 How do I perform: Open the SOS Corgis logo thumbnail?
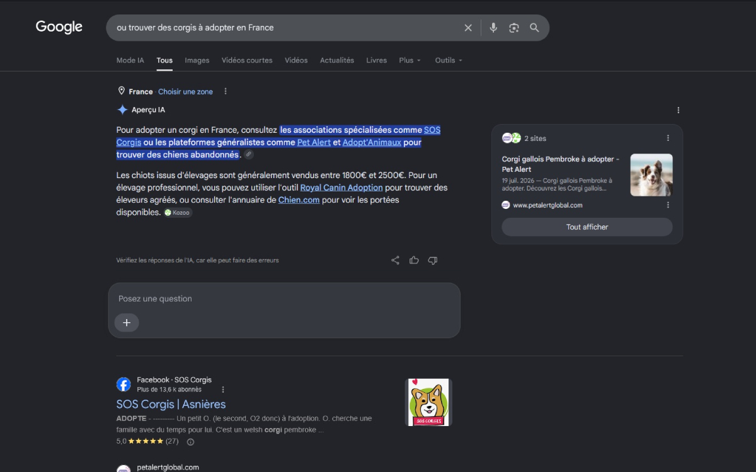coord(428,402)
